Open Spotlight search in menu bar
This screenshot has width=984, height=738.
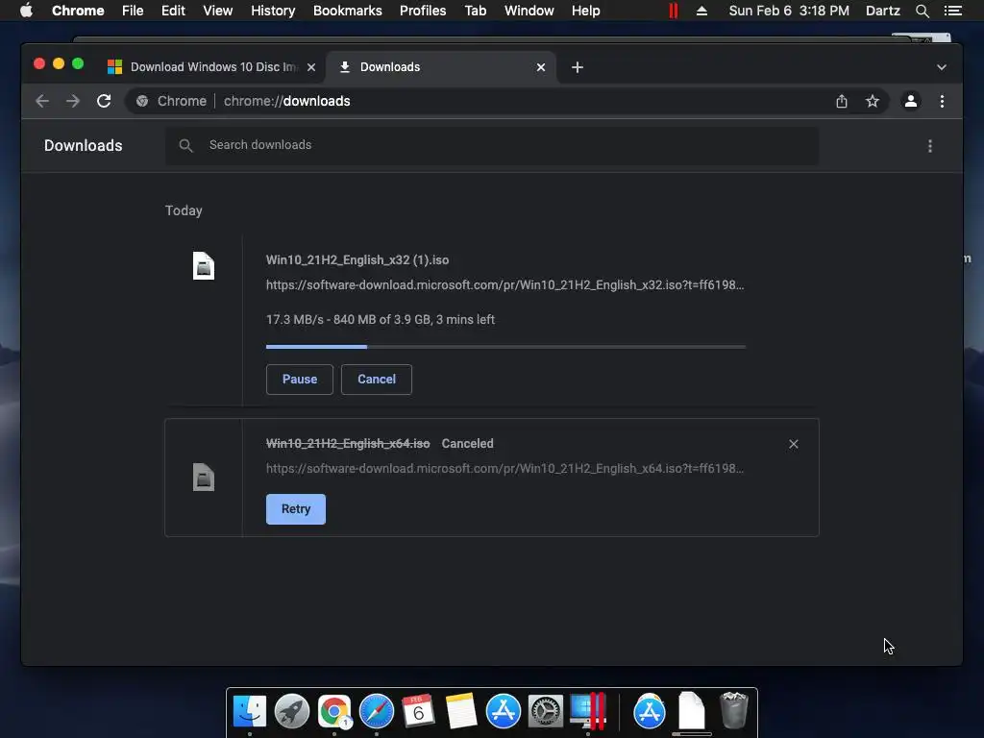click(x=922, y=11)
